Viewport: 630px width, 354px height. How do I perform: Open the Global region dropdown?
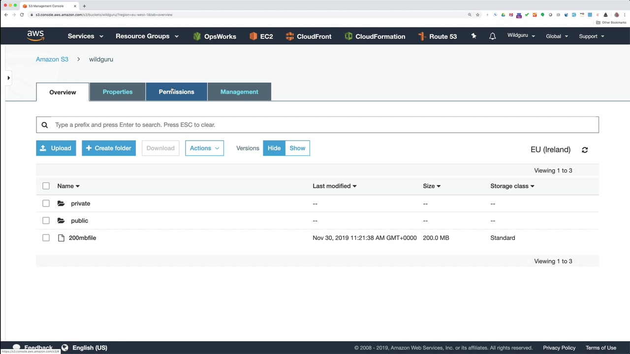[557, 36]
